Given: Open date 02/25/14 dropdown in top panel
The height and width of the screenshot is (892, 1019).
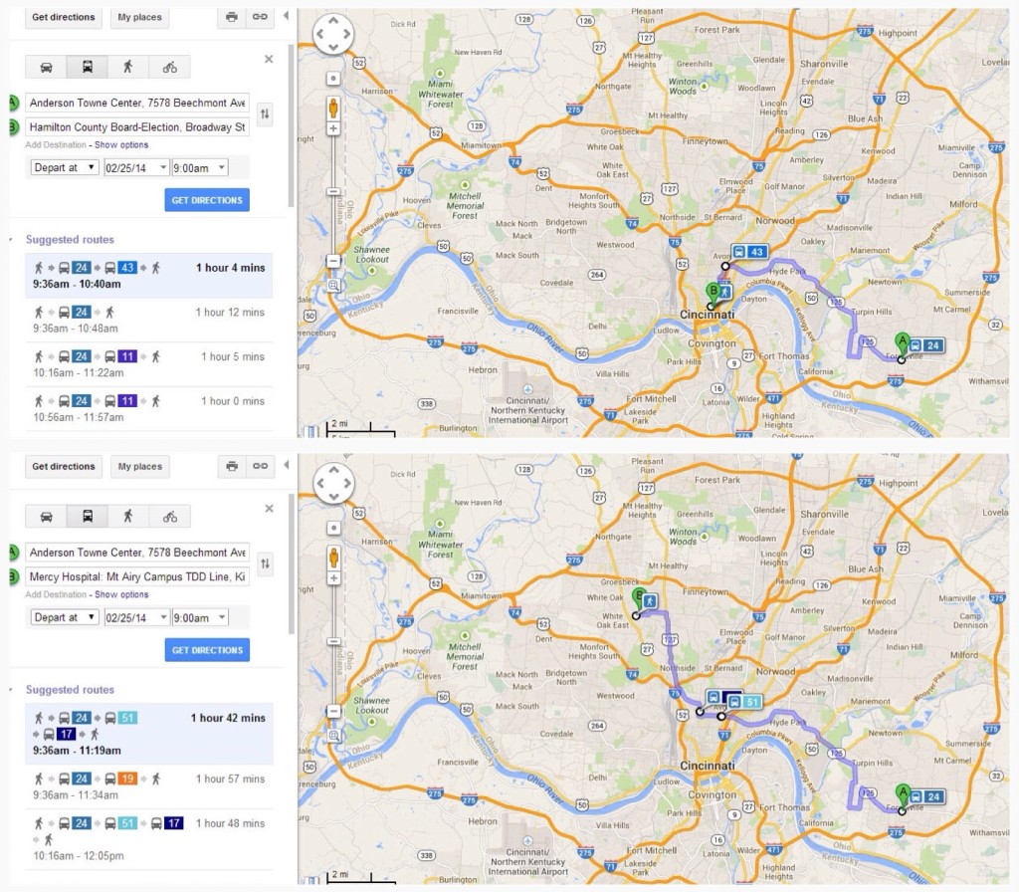Looking at the screenshot, I should pyautogui.click(x=136, y=167).
